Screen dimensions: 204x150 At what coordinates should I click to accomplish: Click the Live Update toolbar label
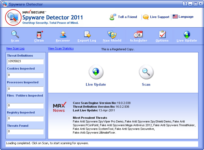point(187,40)
